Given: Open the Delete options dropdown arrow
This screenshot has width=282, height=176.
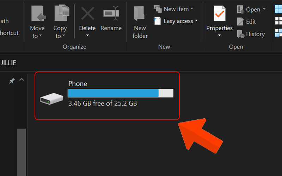Looking at the screenshot, I should (87, 36).
